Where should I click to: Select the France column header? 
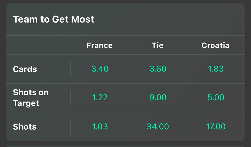pyautogui.click(x=100, y=45)
